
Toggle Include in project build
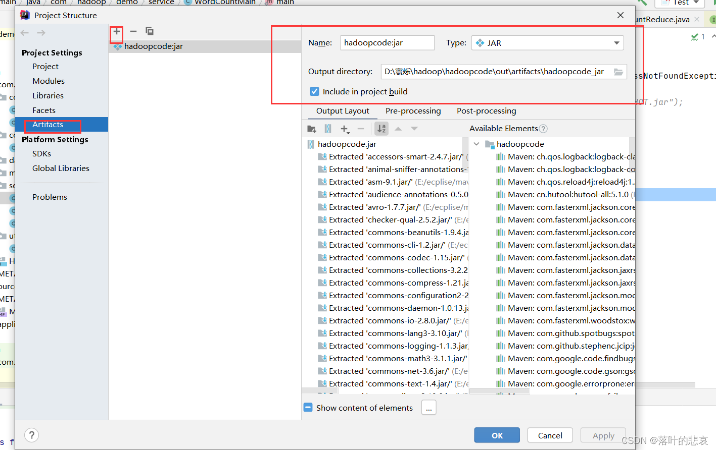click(314, 91)
